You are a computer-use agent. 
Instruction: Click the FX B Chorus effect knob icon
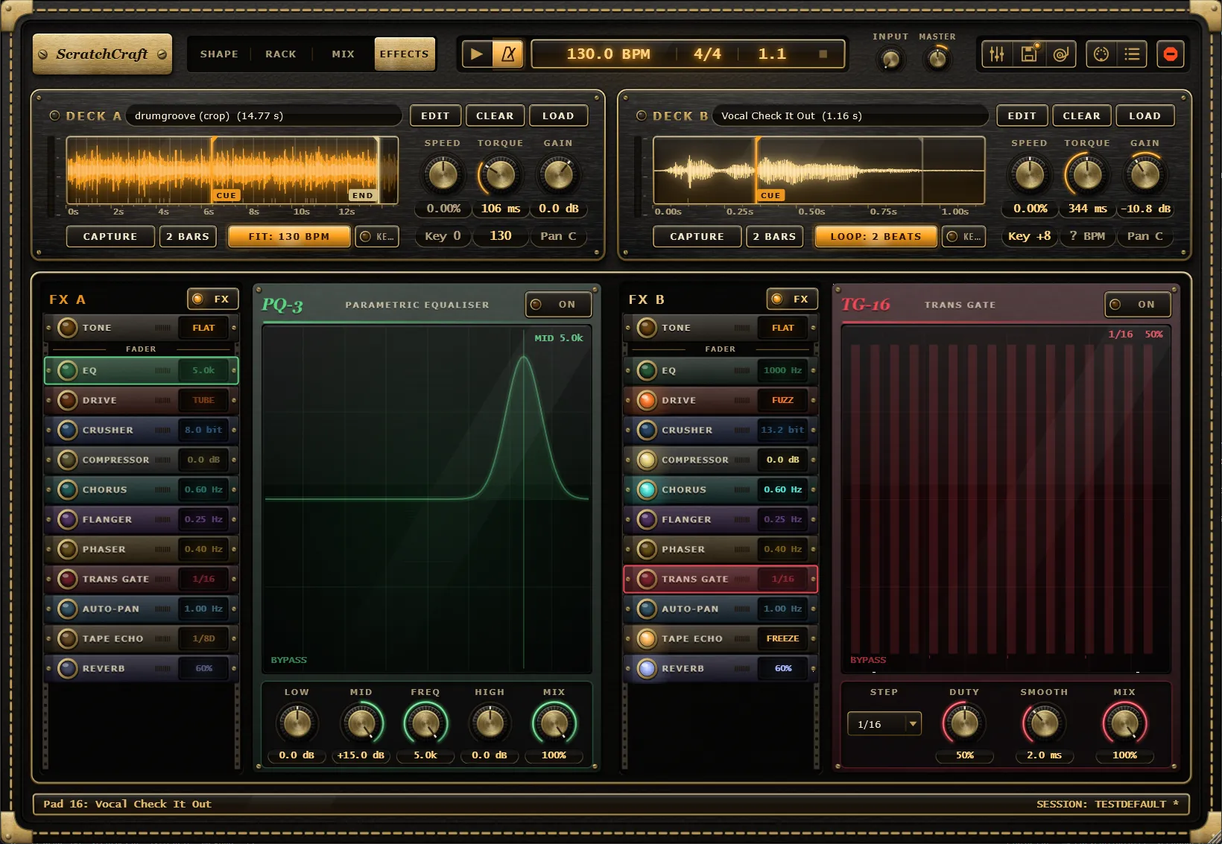click(x=647, y=489)
